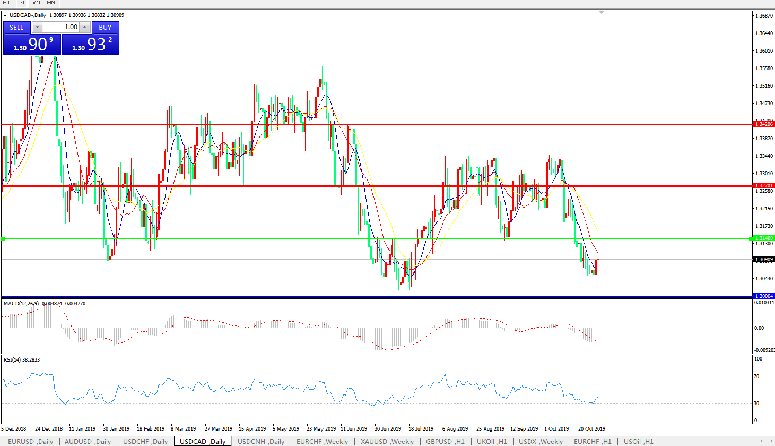Select the MN monthly timeframe
Image resolution: width=775 pixels, height=446 pixels.
(x=51, y=3)
